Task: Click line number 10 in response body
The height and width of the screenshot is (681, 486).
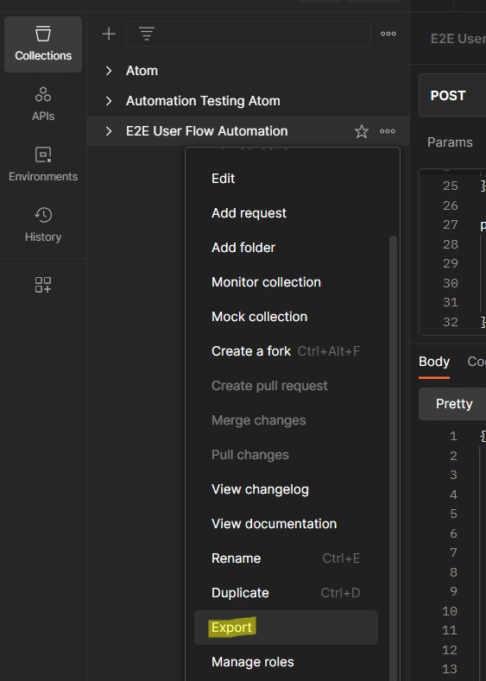Action: coord(450,611)
